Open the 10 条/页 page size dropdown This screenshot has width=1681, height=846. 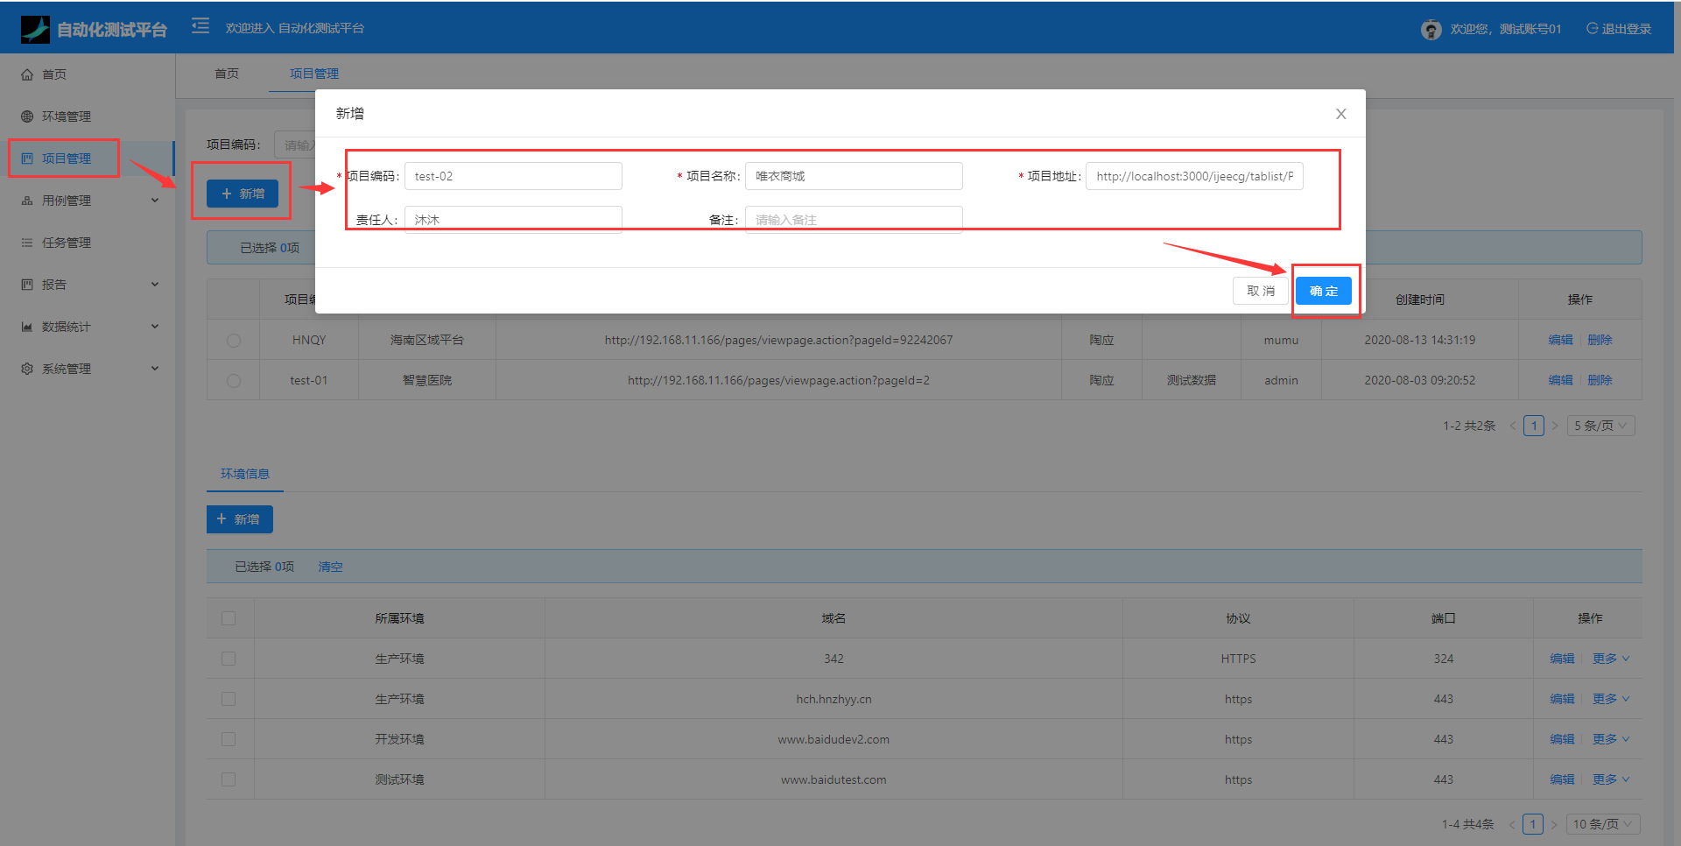[x=1602, y=824]
